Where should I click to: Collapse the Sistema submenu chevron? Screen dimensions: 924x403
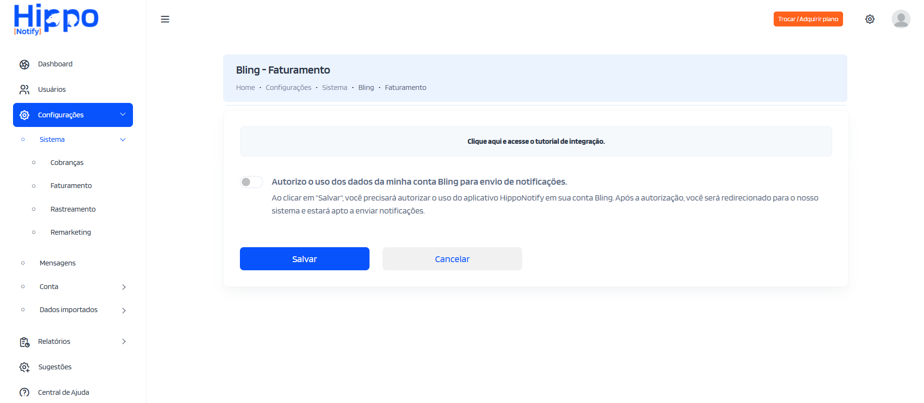[x=123, y=139]
